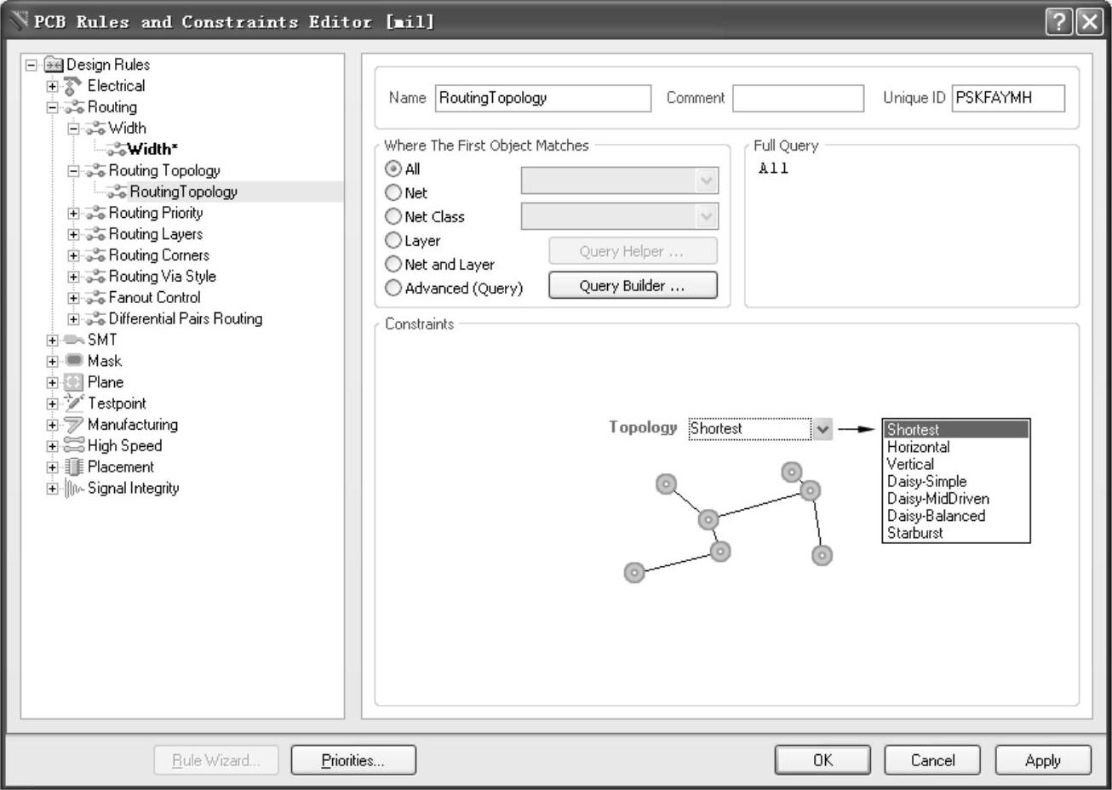Click the Mask category icon
This screenshot has width=1112, height=790.
coord(74,361)
